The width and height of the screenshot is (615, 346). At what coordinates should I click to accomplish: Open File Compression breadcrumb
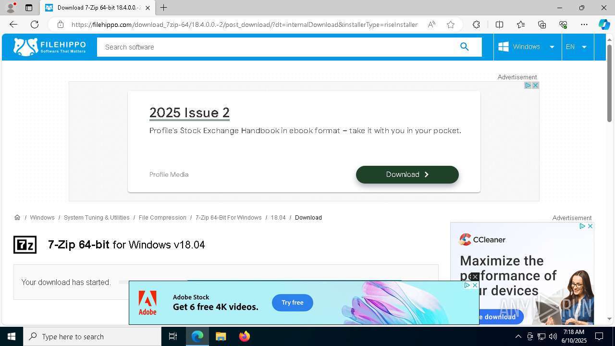[162, 218]
